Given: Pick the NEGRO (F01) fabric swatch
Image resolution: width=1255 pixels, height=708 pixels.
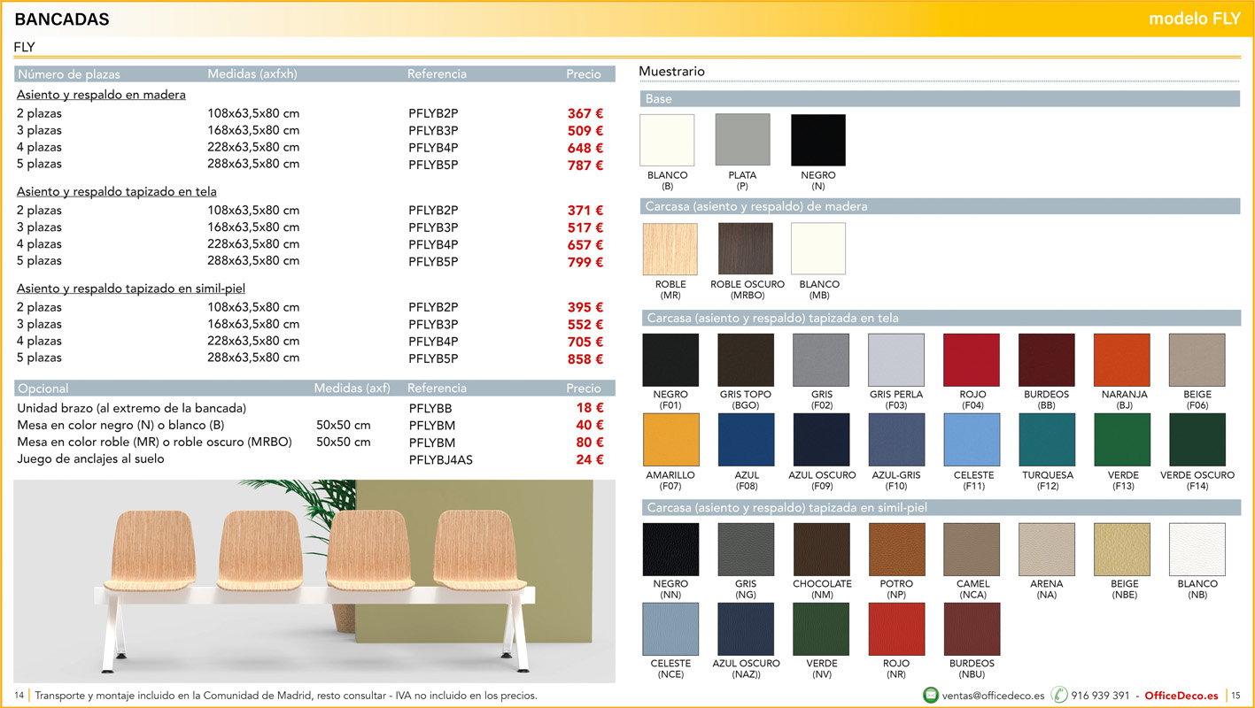Looking at the screenshot, I should click(670, 360).
